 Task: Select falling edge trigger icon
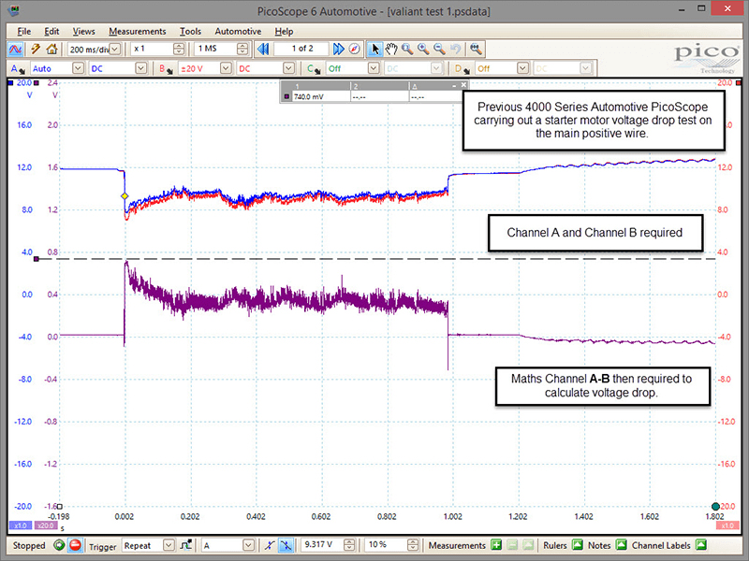pos(286,545)
